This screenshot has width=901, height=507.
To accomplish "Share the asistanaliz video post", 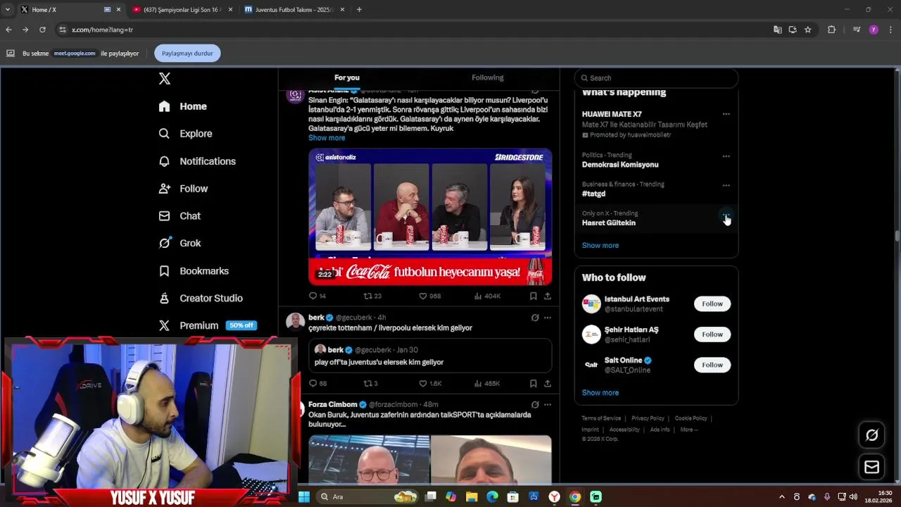I will point(547,296).
